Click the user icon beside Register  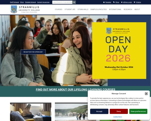point(104,2)
